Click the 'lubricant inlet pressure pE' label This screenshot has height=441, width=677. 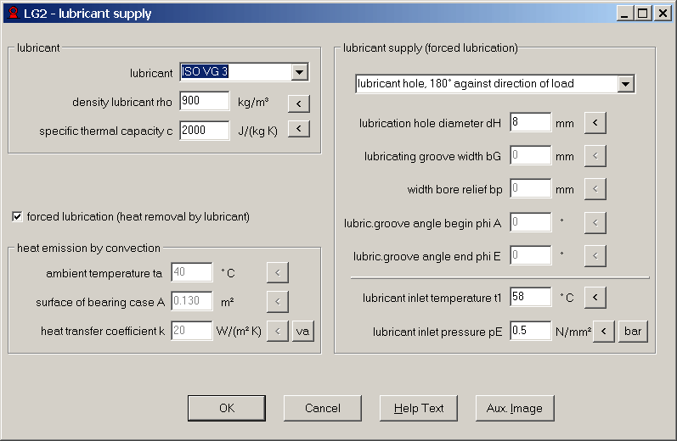click(x=437, y=332)
